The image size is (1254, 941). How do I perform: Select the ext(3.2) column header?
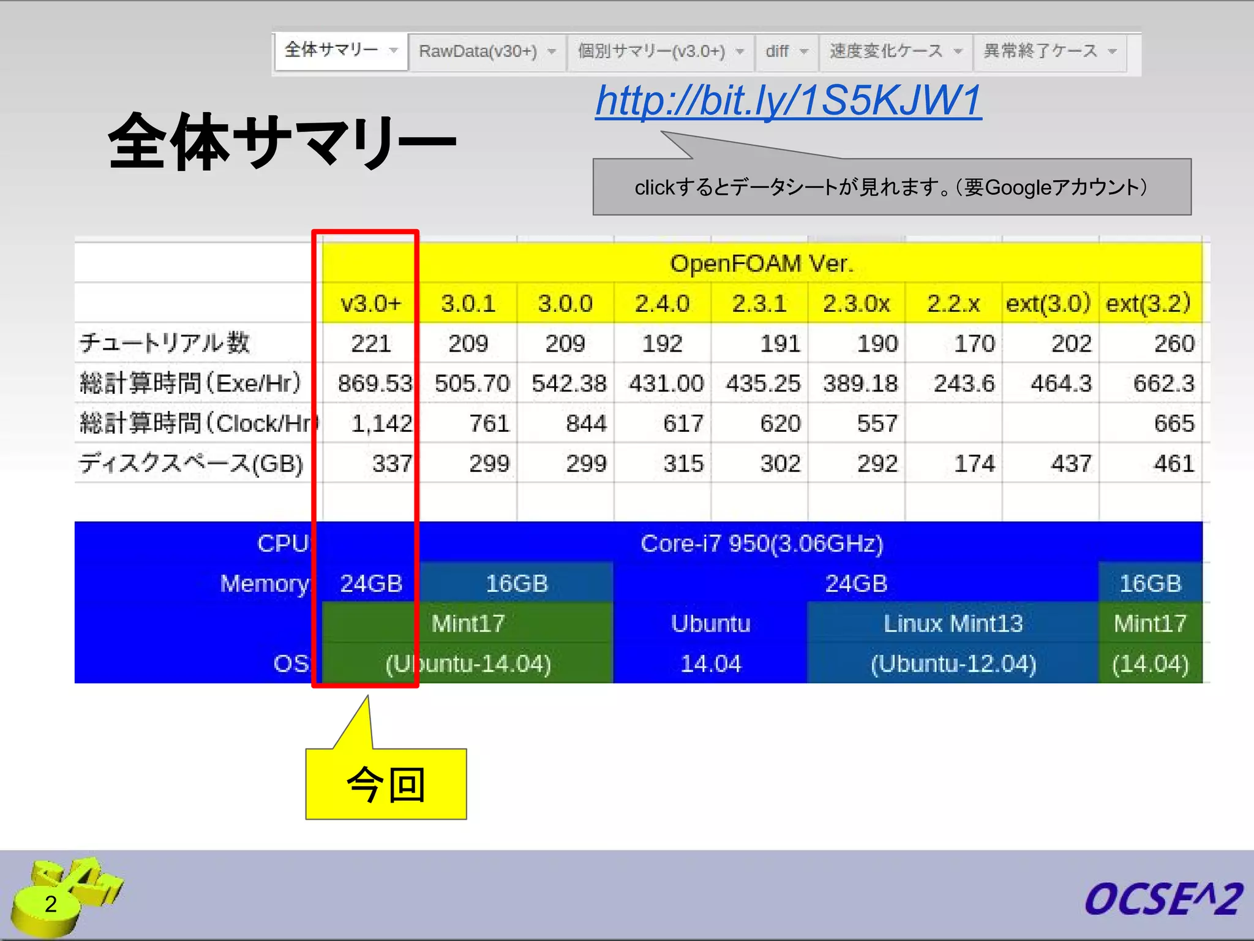1151,303
